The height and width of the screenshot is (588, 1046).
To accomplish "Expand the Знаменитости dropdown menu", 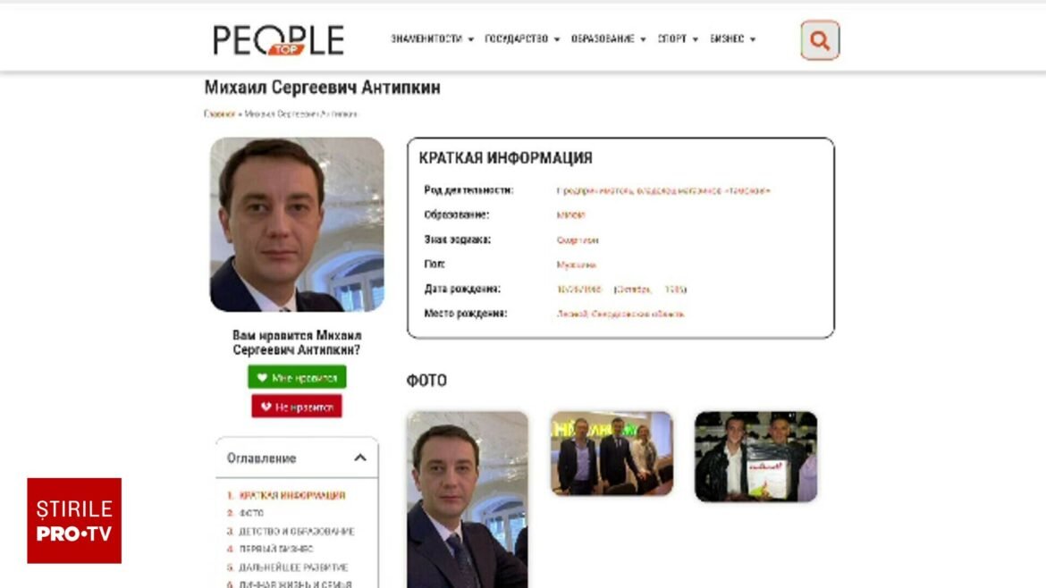I will click(x=433, y=39).
